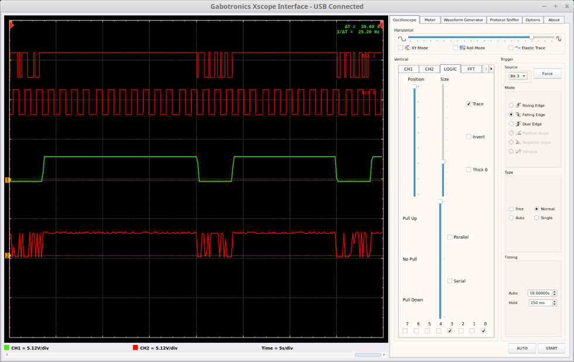Switch to the Waveform Generator tab
This screenshot has height=362, width=574.
(463, 20)
